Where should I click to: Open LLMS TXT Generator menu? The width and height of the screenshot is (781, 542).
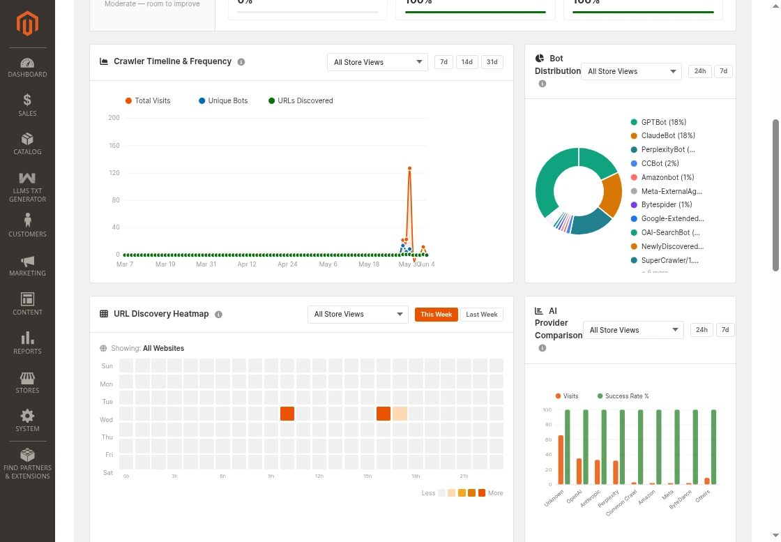[27, 188]
